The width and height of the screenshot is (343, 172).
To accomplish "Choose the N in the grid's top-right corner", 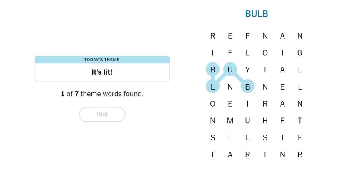I will coord(300,36).
